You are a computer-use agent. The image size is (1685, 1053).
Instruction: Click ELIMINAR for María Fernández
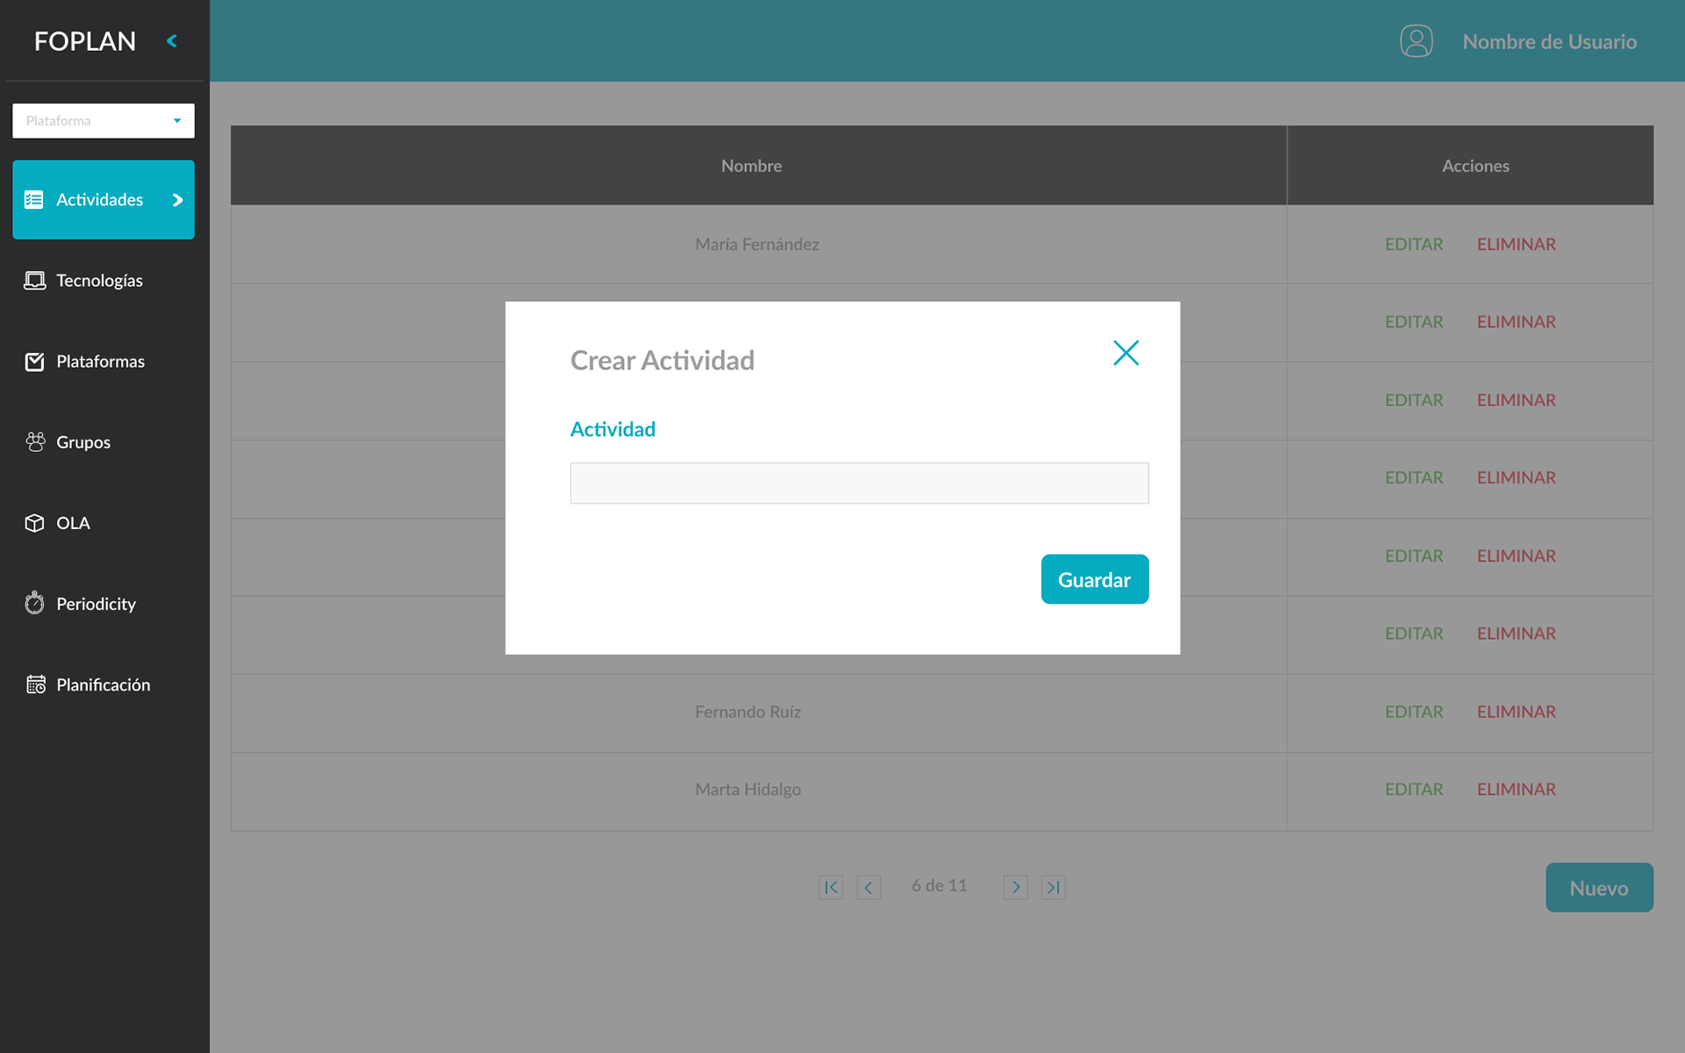tap(1516, 245)
